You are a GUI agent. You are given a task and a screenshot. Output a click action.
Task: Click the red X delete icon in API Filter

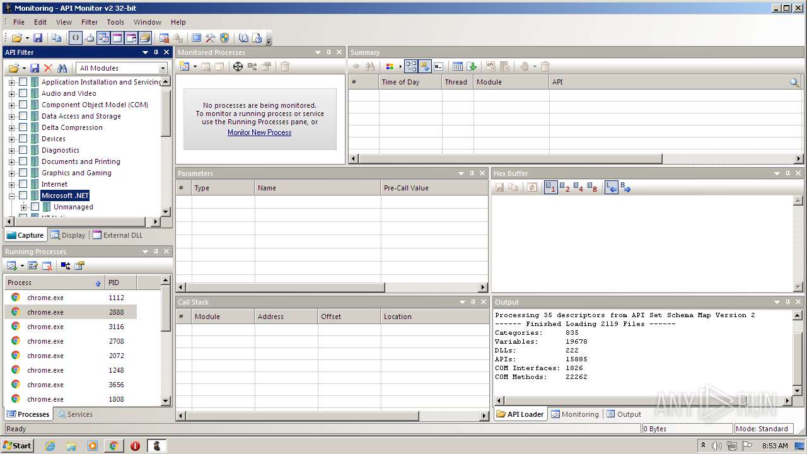48,68
